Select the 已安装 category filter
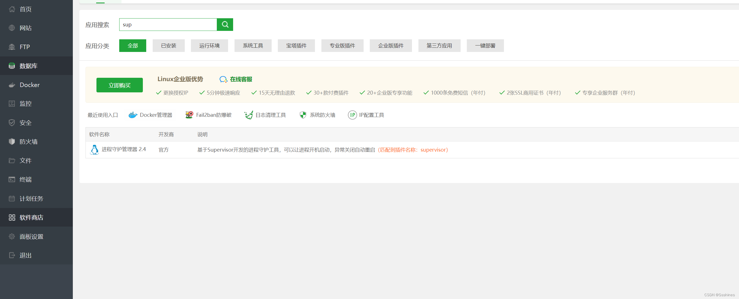Viewport: 739px width, 299px height. click(168, 45)
